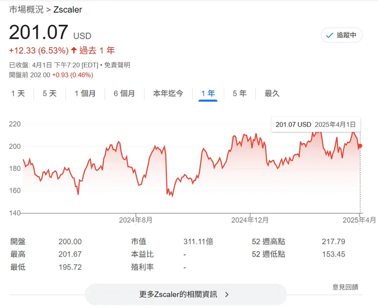Click the red end-point dot on chart

[x=360, y=146]
